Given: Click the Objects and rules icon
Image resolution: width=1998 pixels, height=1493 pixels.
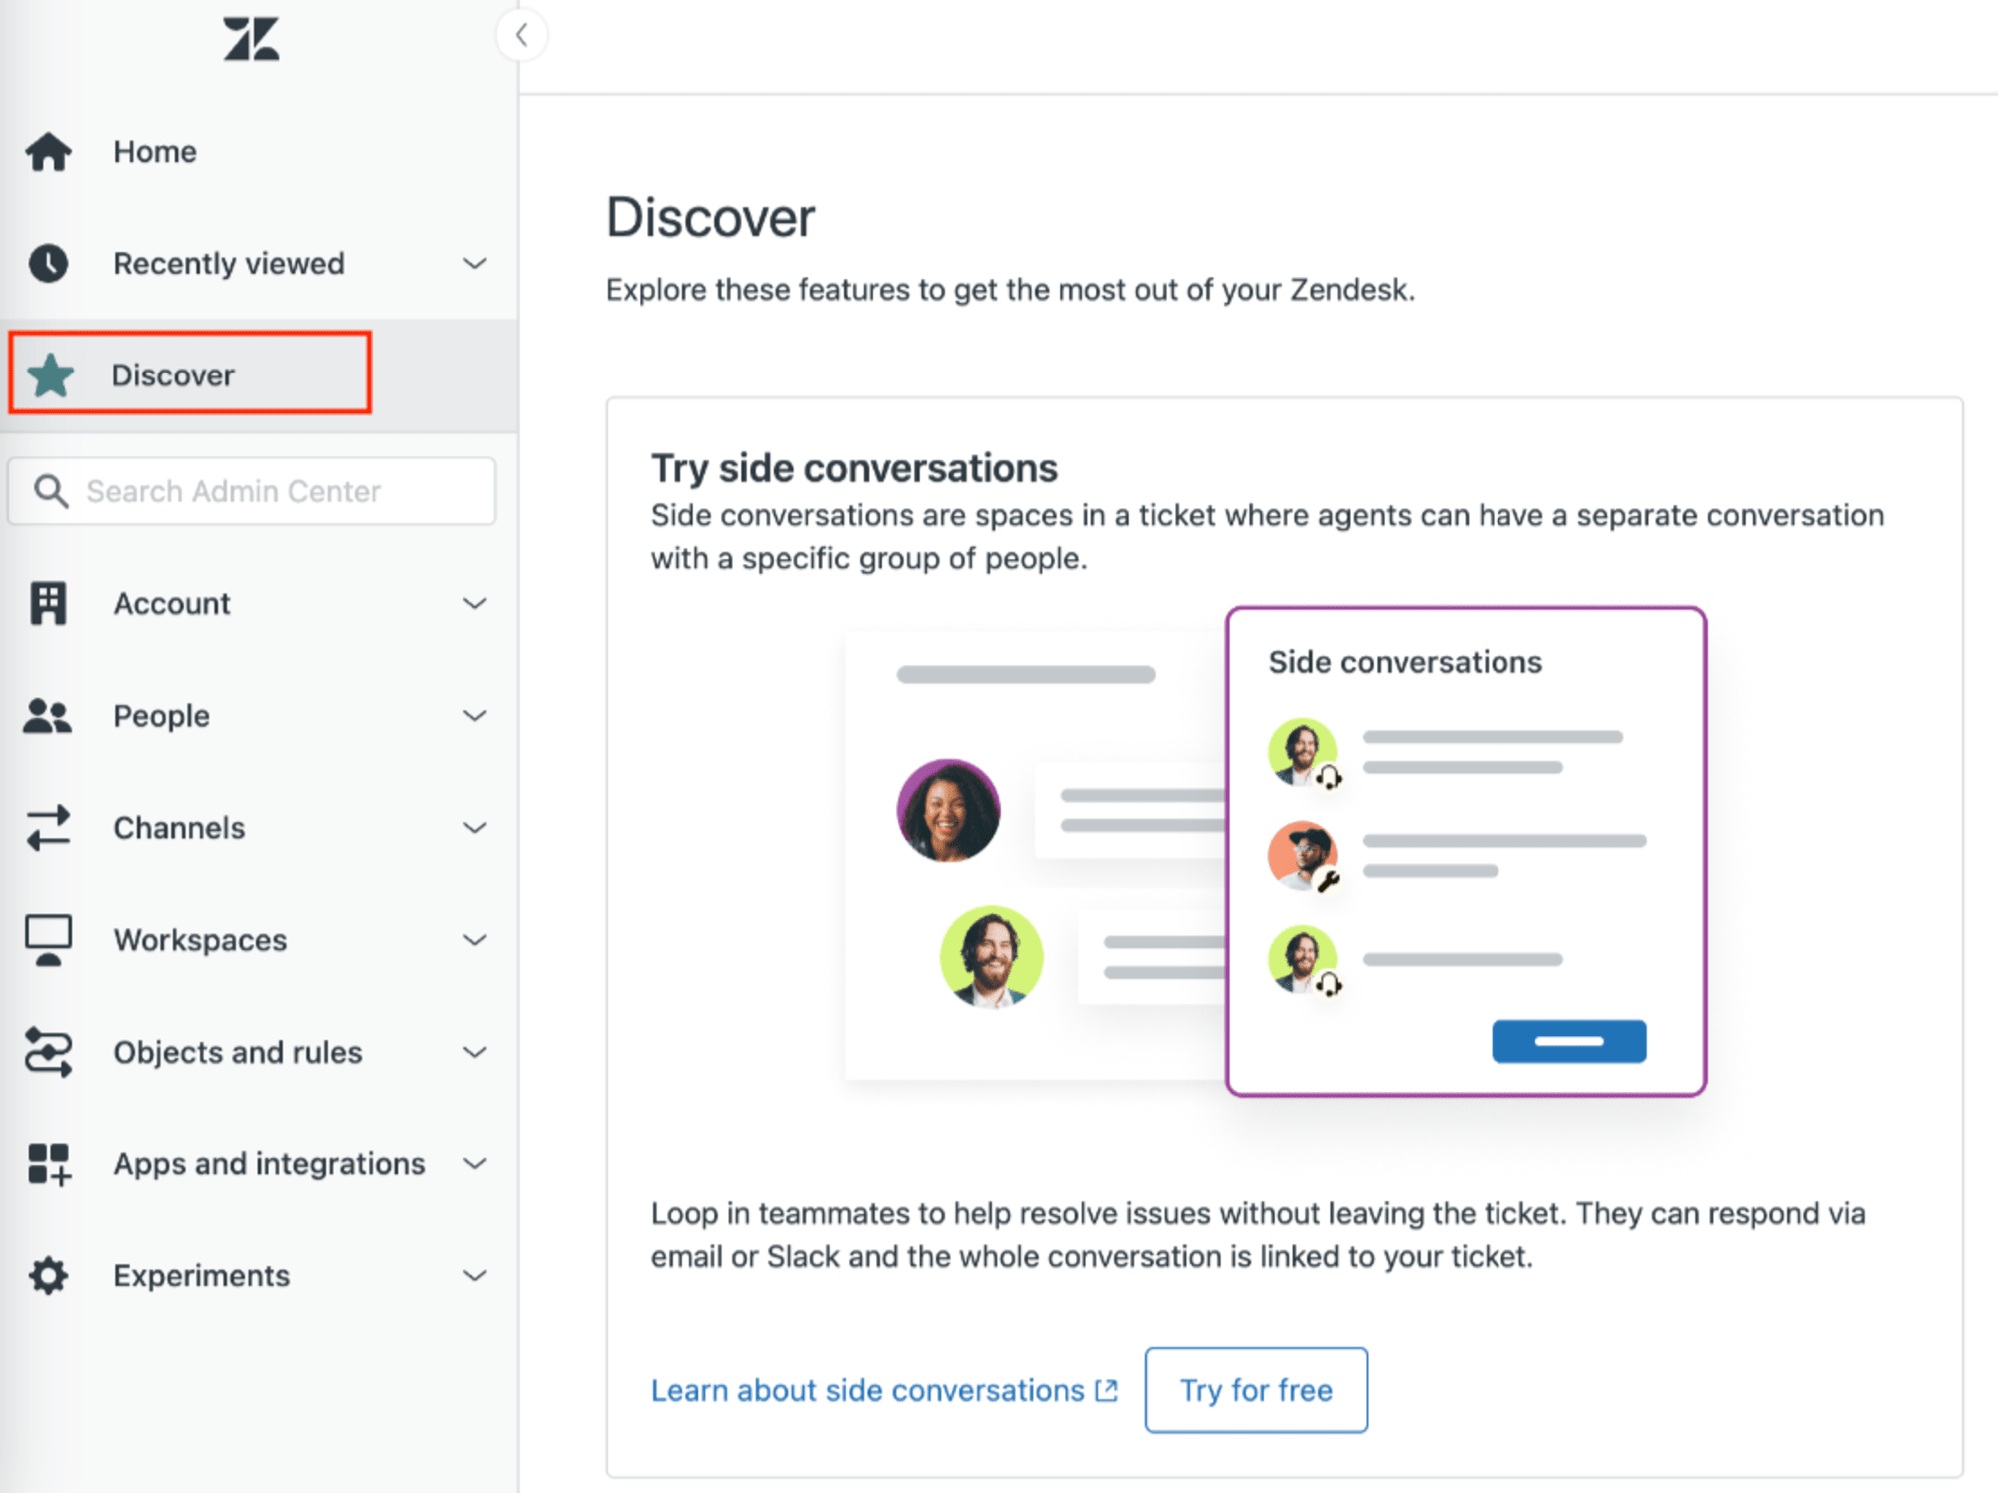Looking at the screenshot, I should click(55, 1051).
